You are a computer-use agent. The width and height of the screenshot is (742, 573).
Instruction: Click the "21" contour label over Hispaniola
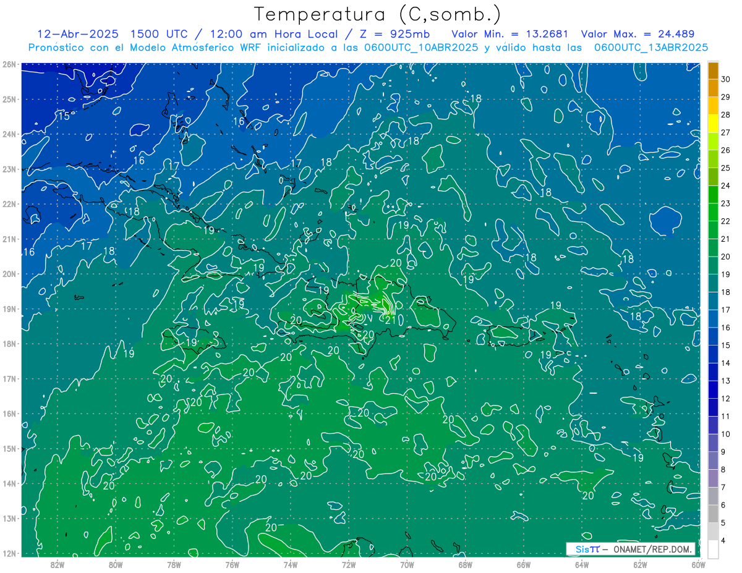390,320
